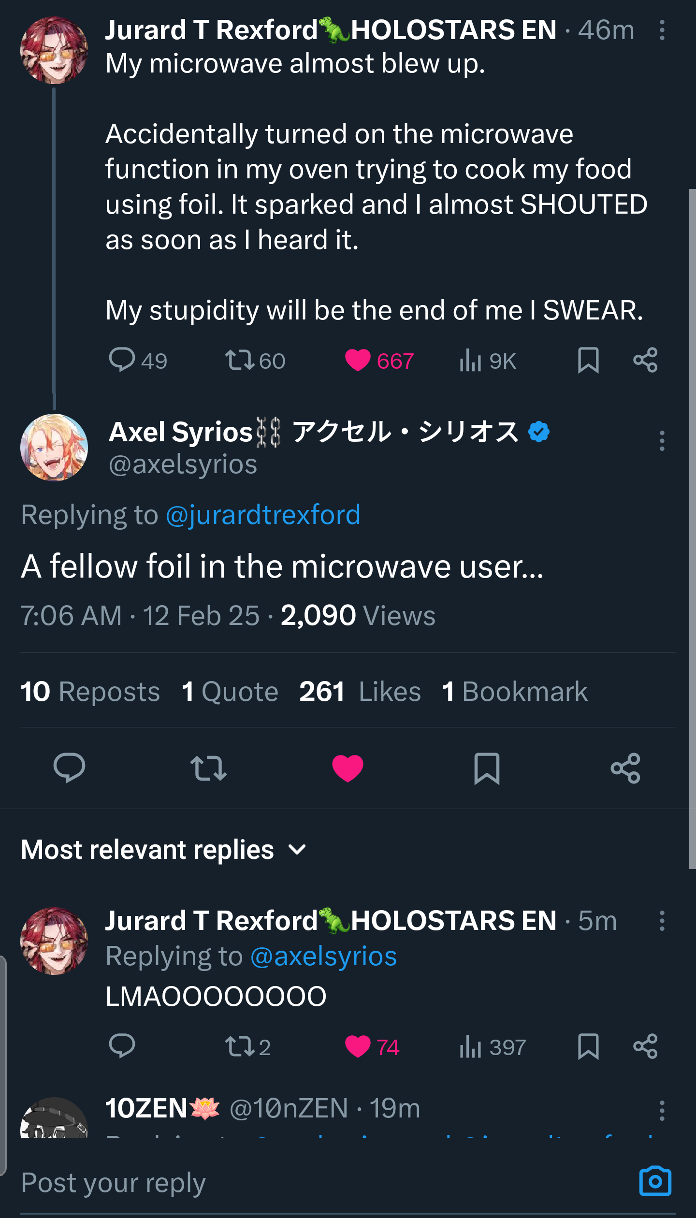This screenshot has width=696, height=1218.
Task: Reply to Jurard's LMAOOOOOOOO comment
Action: (122, 1046)
